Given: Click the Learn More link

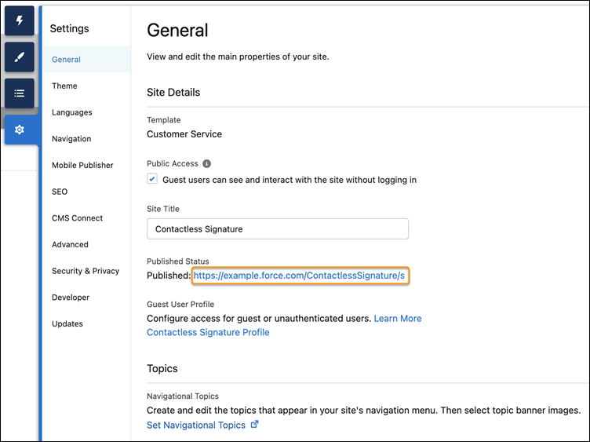Looking at the screenshot, I should coord(398,319).
